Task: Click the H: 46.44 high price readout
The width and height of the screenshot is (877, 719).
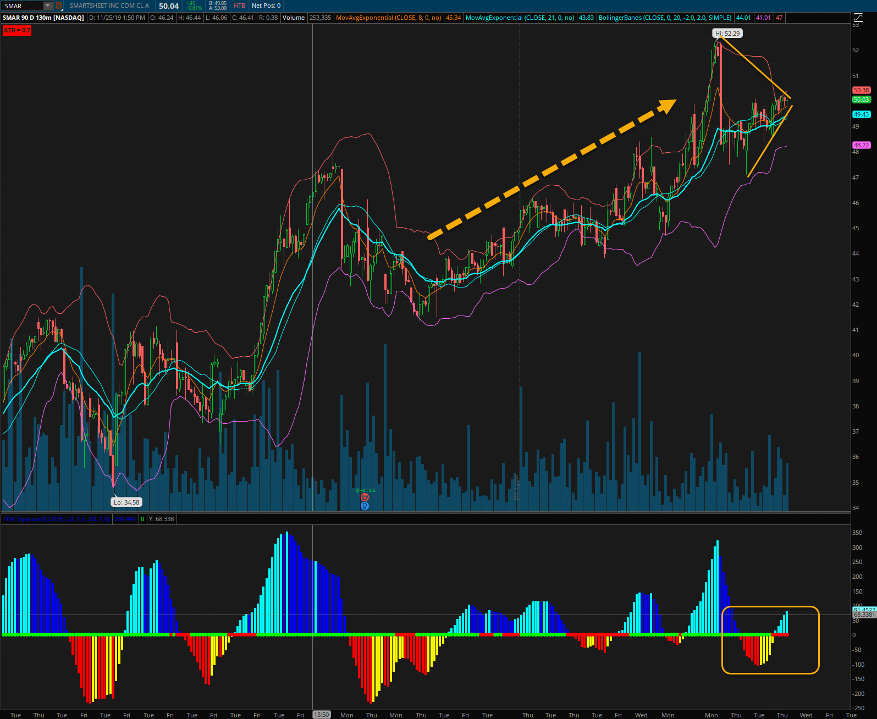Action: click(x=189, y=18)
